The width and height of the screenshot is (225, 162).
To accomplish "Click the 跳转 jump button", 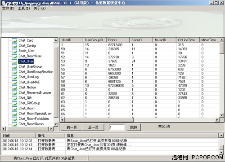I will 134,127.
